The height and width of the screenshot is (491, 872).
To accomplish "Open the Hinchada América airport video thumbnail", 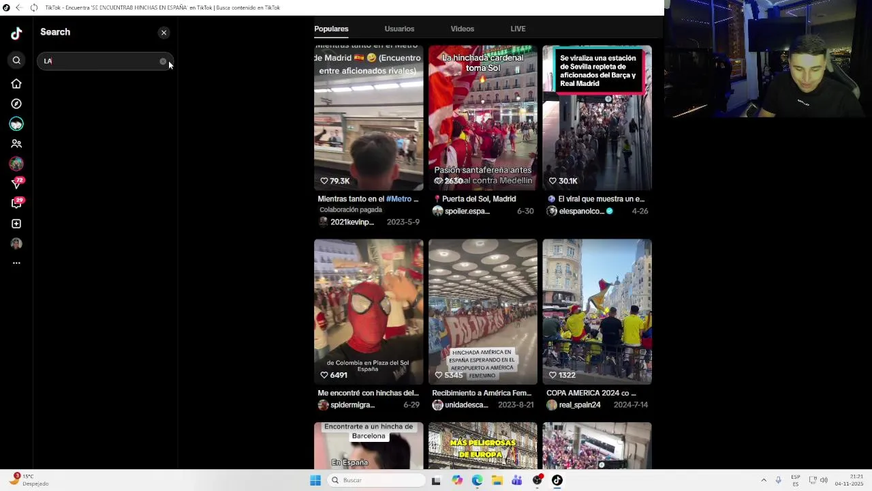I will (483, 312).
